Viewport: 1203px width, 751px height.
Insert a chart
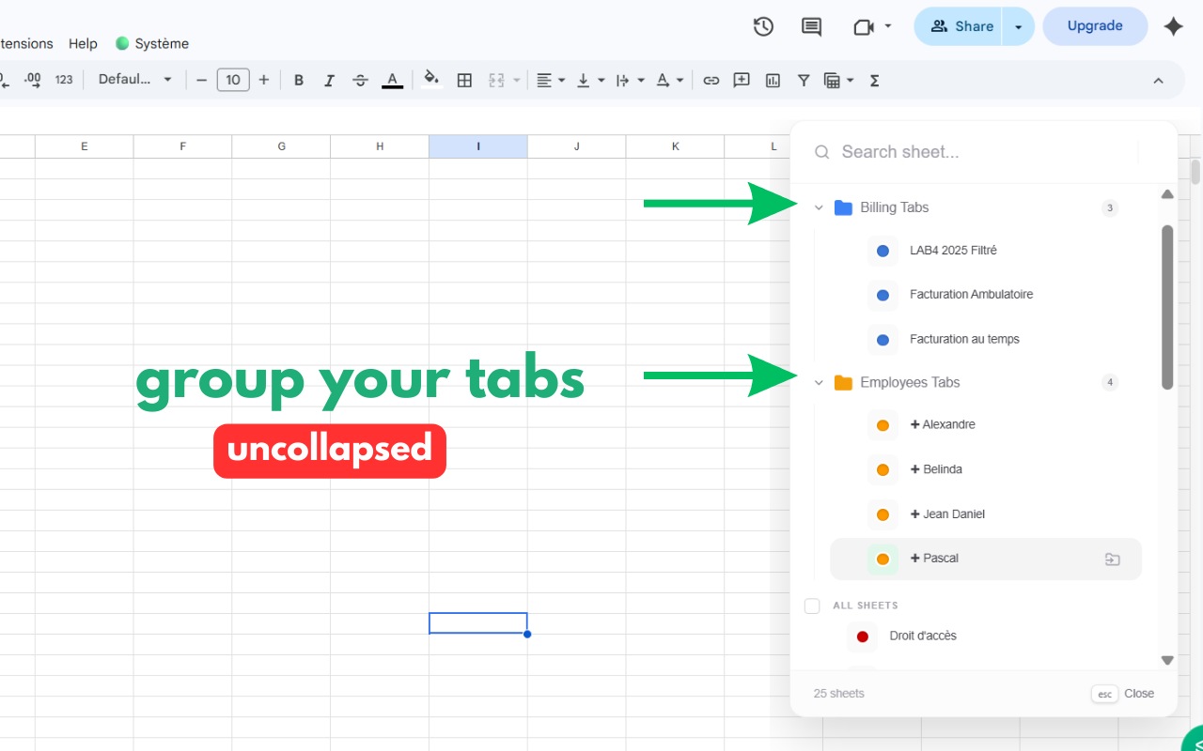772,80
